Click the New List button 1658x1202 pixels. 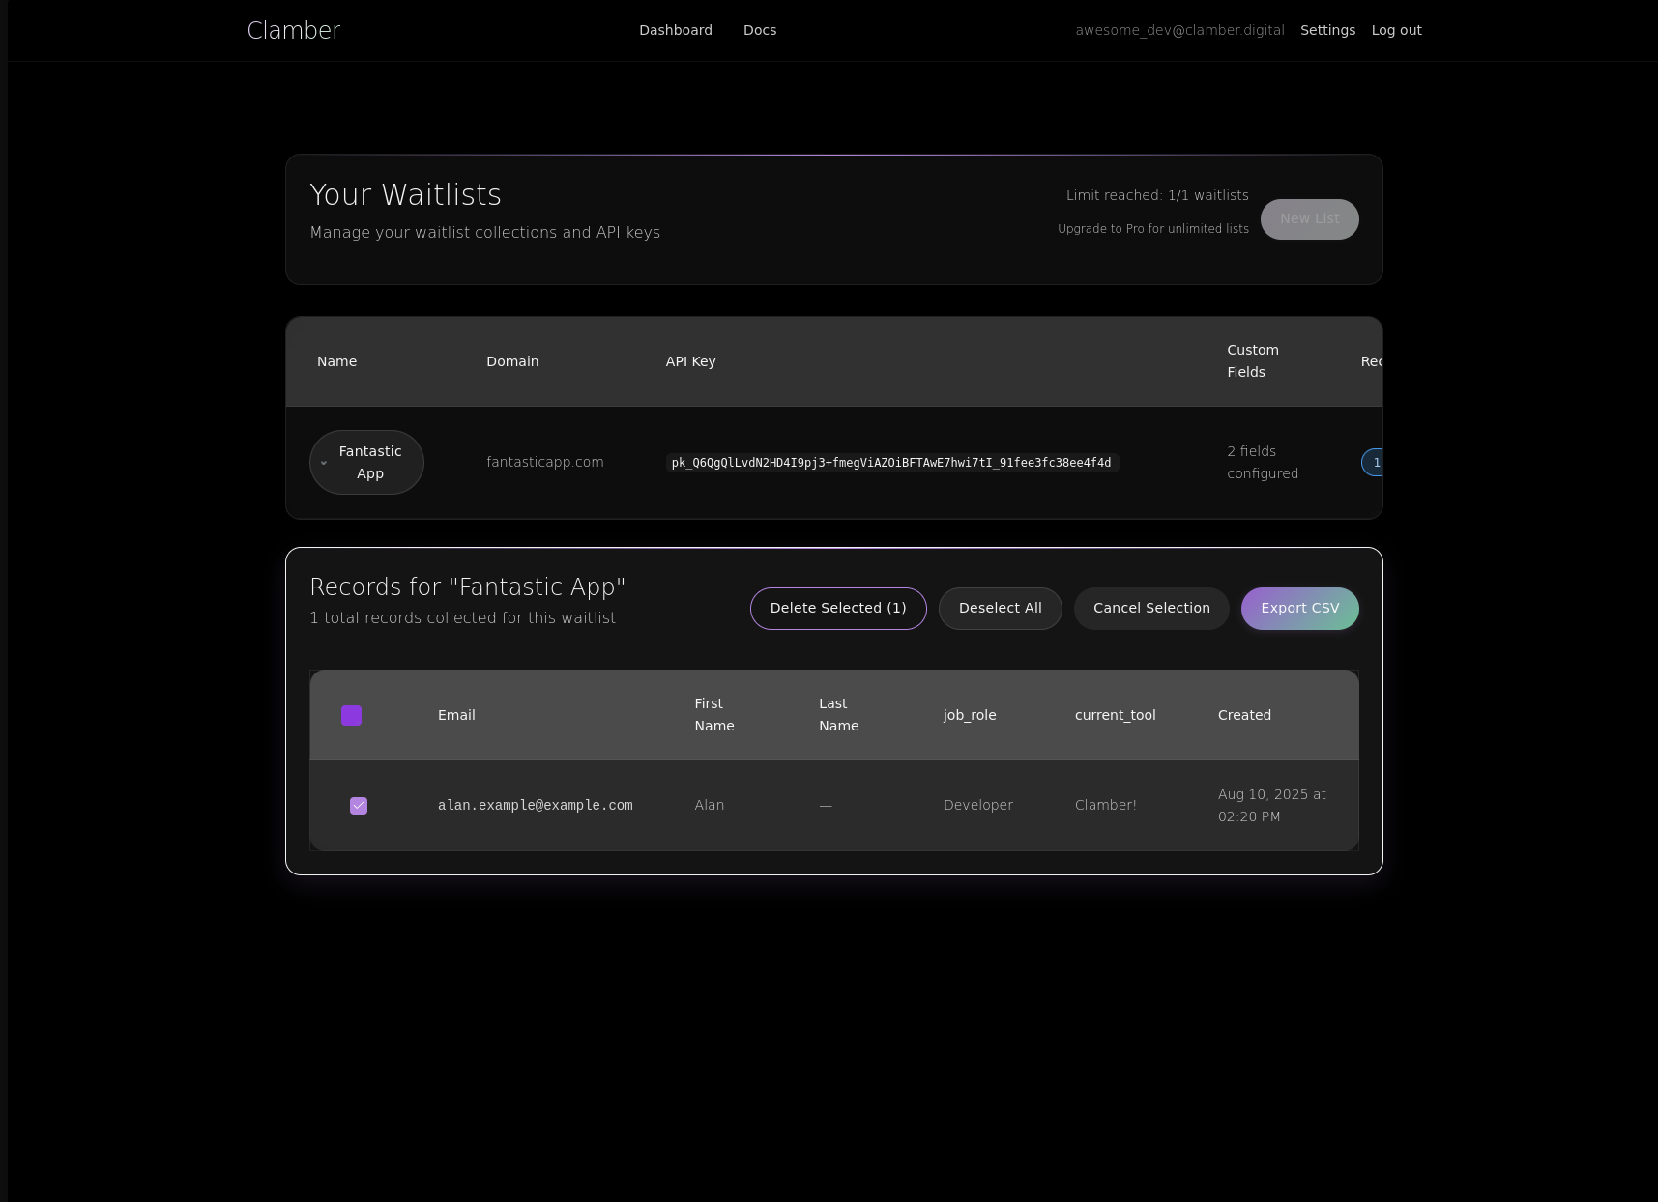click(x=1309, y=219)
